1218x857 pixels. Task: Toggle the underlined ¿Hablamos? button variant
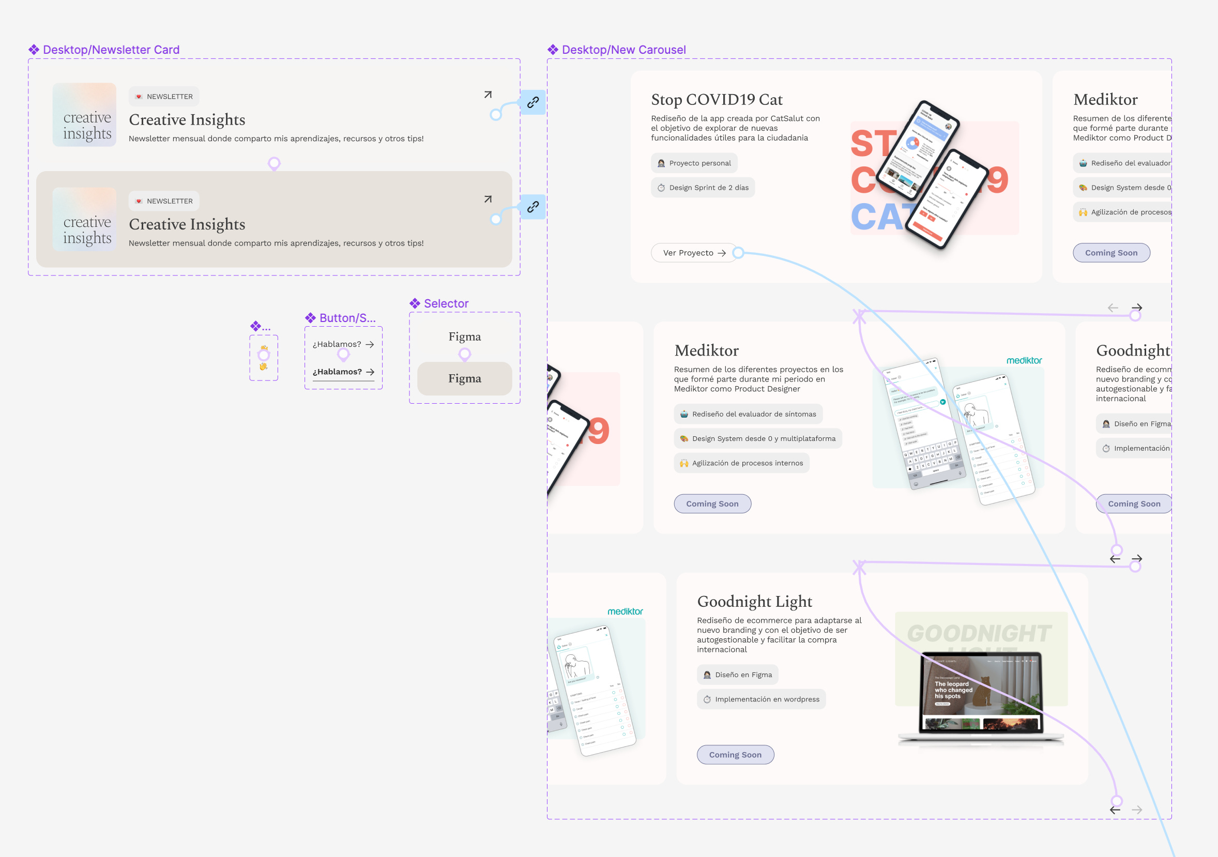click(x=339, y=371)
